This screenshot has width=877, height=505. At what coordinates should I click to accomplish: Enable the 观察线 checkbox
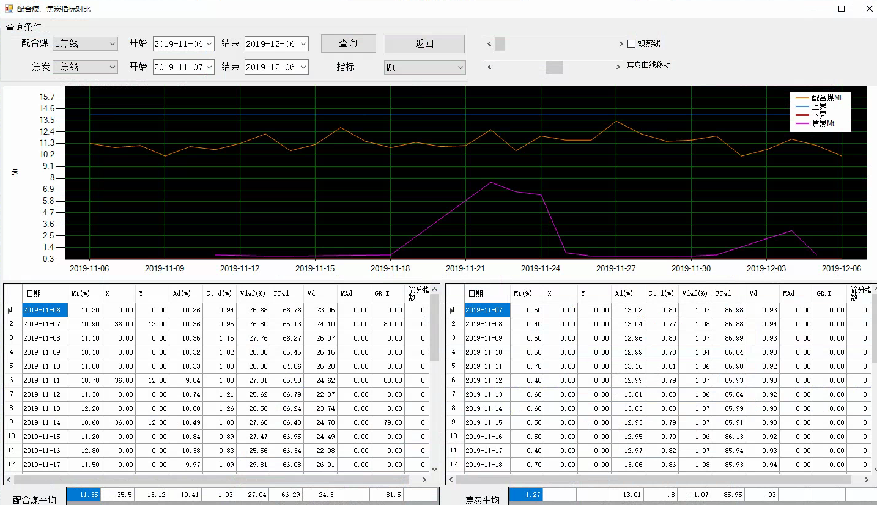(632, 44)
